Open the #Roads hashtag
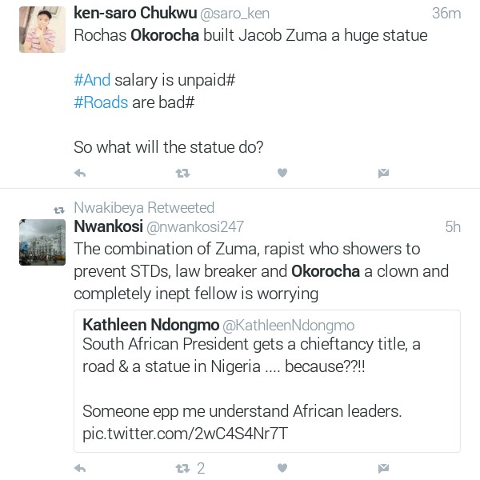 tap(100, 102)
